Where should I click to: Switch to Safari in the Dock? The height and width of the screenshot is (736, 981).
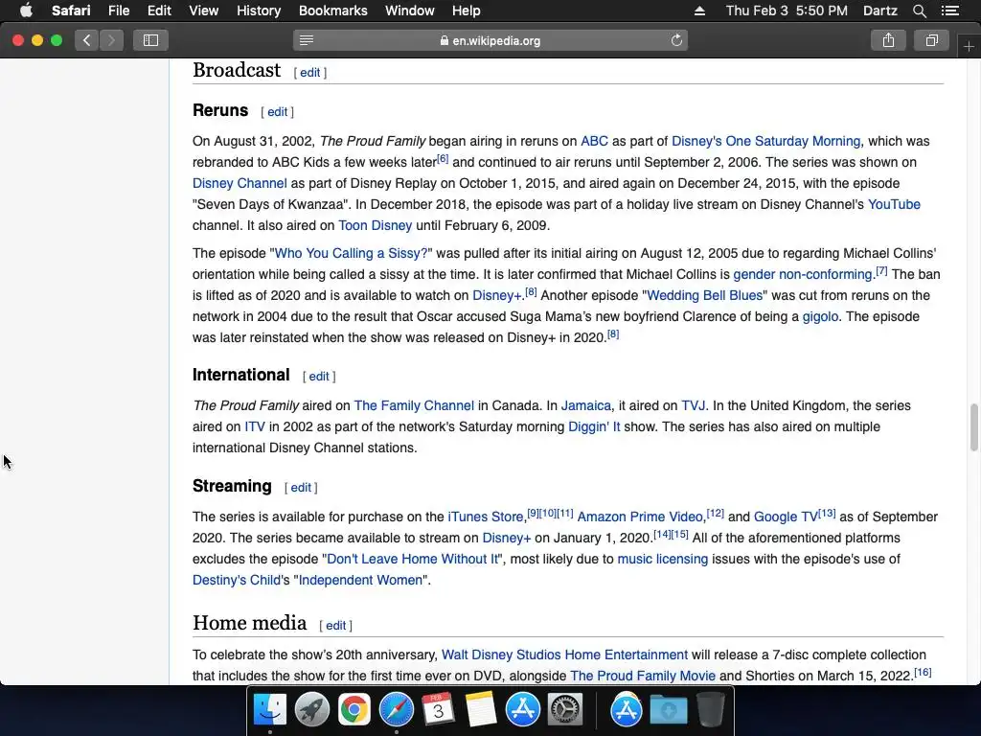pyautogui.click(x=396, y=709)
